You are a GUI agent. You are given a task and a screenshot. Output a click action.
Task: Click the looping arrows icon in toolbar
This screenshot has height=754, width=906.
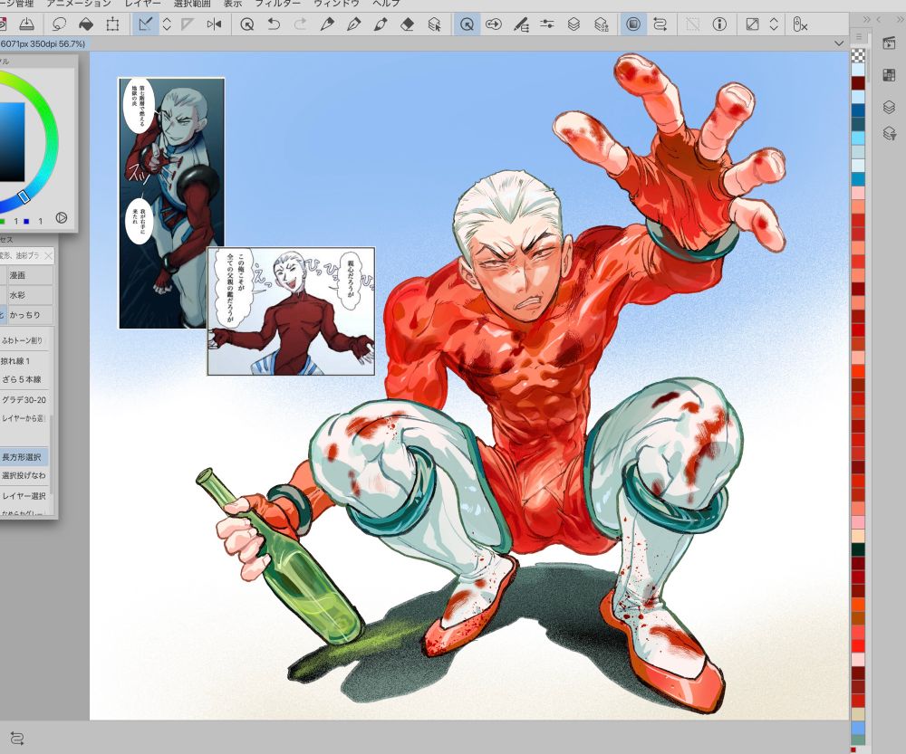[660, 24]
